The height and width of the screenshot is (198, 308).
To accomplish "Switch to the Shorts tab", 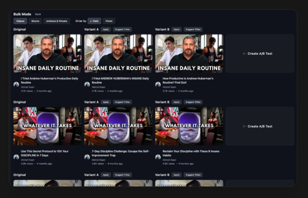I will pyautogui.click(x=35, y=21).
